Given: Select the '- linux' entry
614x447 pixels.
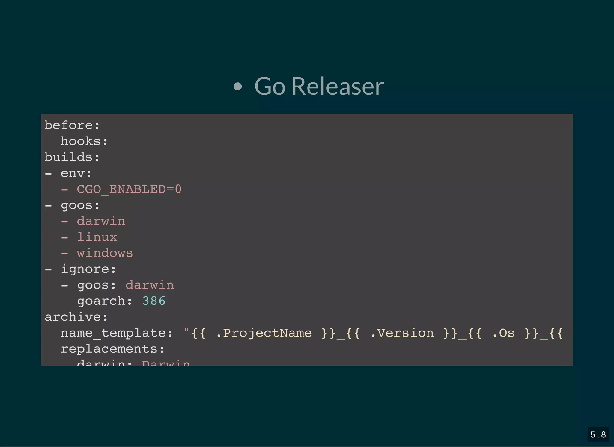Looking at the screenshot, I should 89,237.
